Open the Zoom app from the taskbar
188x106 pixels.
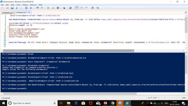coord(120,103)
